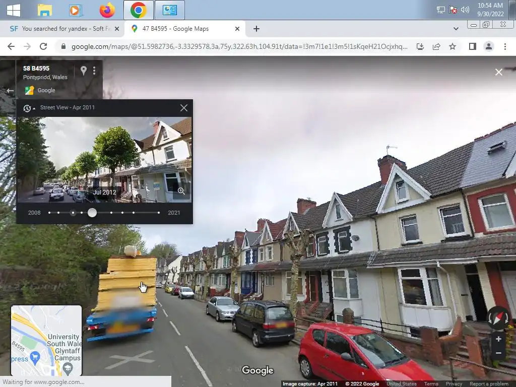Click the action center flag icon
The width and height of the screenshot is (516, 387).
click(453, 10)
